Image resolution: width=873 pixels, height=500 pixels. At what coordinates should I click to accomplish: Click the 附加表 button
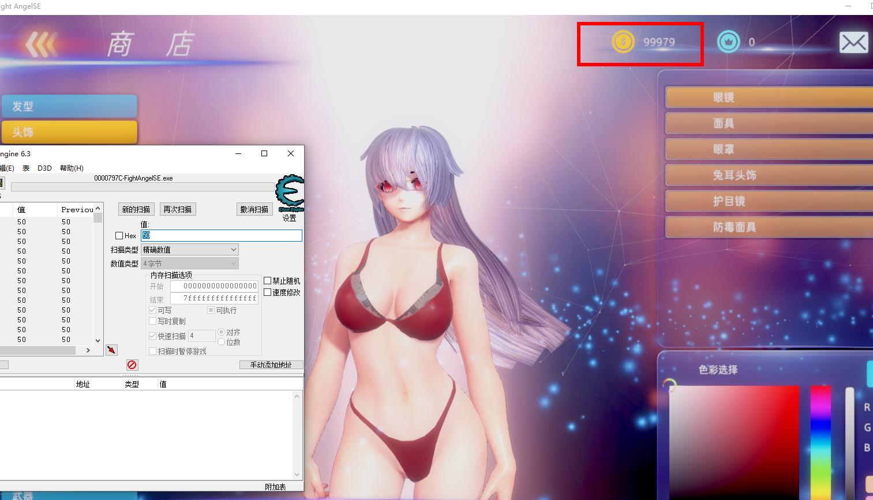(275, 487)
